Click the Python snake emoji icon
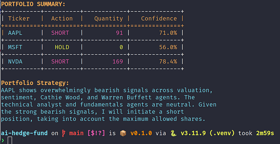 tap(173, 133)
